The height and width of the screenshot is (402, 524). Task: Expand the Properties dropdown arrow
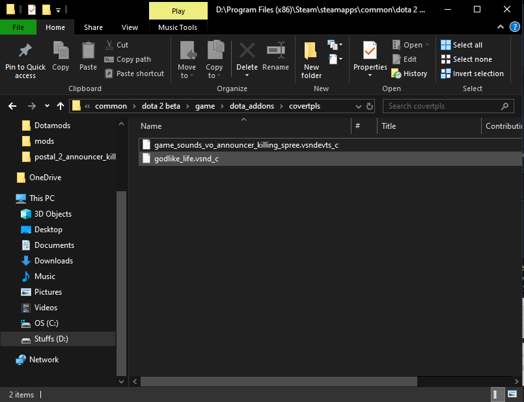[x=370, y=75]
